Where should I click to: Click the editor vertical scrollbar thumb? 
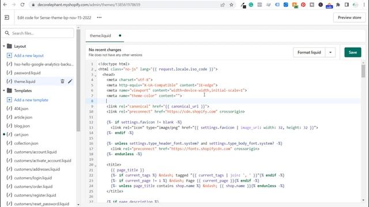click(363, 71)
